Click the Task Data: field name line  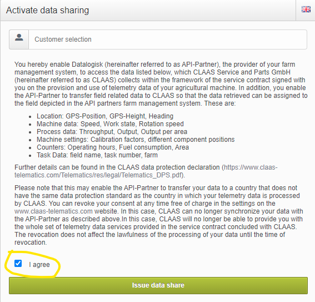click(x=97, y=155)
